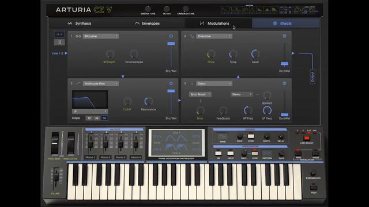Click the arpeggiator Pattern display
Image resolution: width=369 pixels, height=207 pixels.
pos(267,154)
